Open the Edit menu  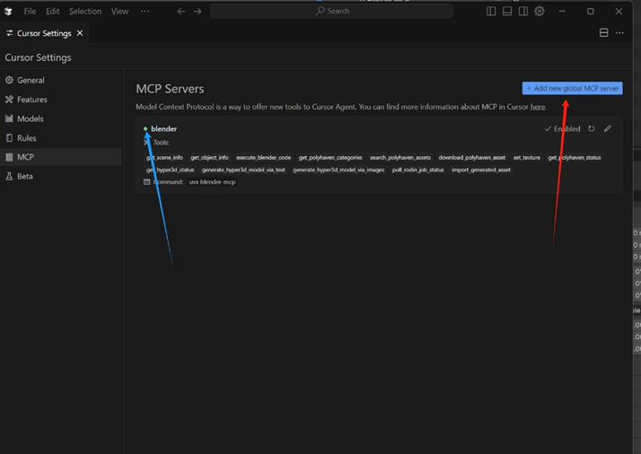[52, 11]
